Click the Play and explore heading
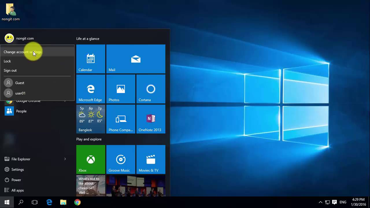 pos(89,139)
